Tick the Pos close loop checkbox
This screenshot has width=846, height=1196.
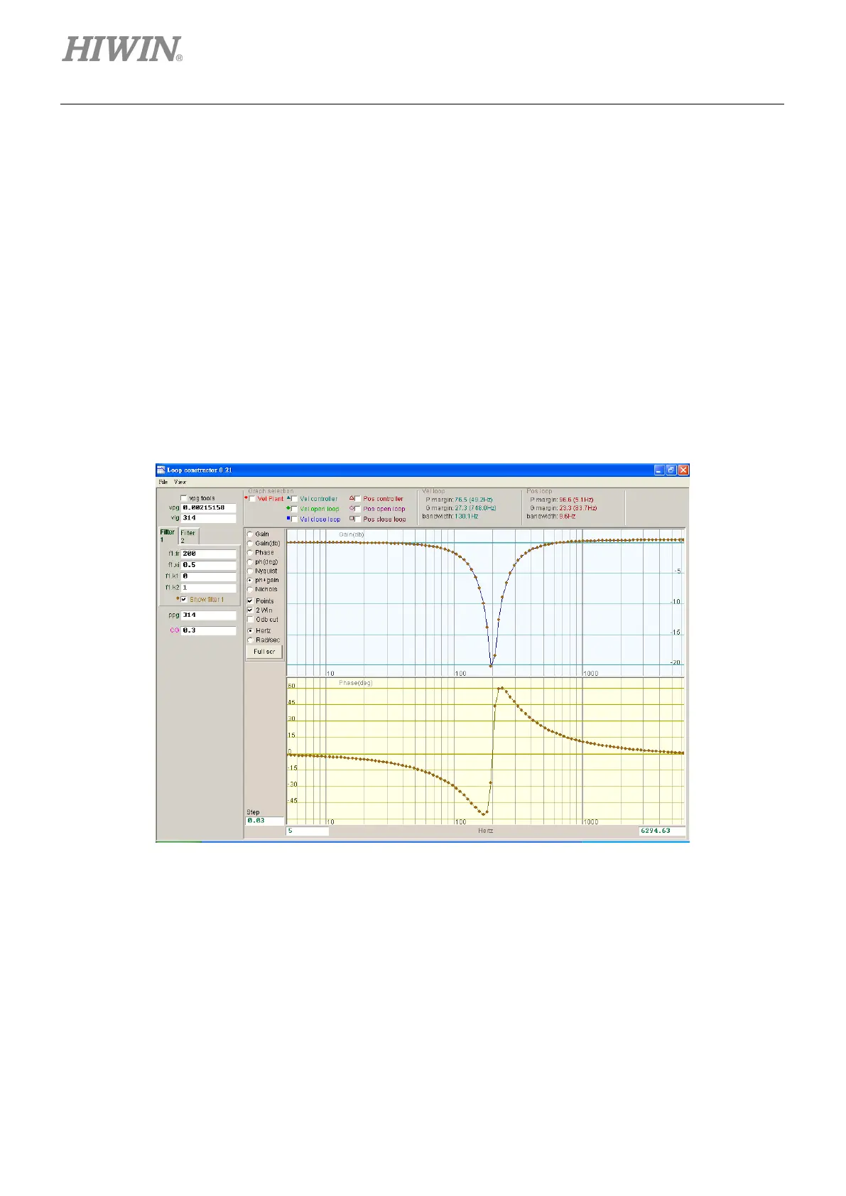pos(357,519)
